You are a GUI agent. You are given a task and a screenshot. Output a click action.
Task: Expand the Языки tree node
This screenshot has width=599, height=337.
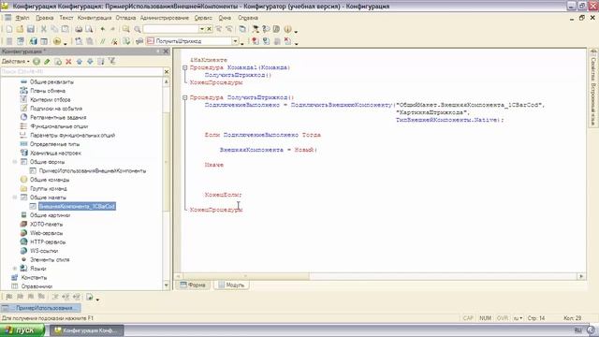click(15, 269)
